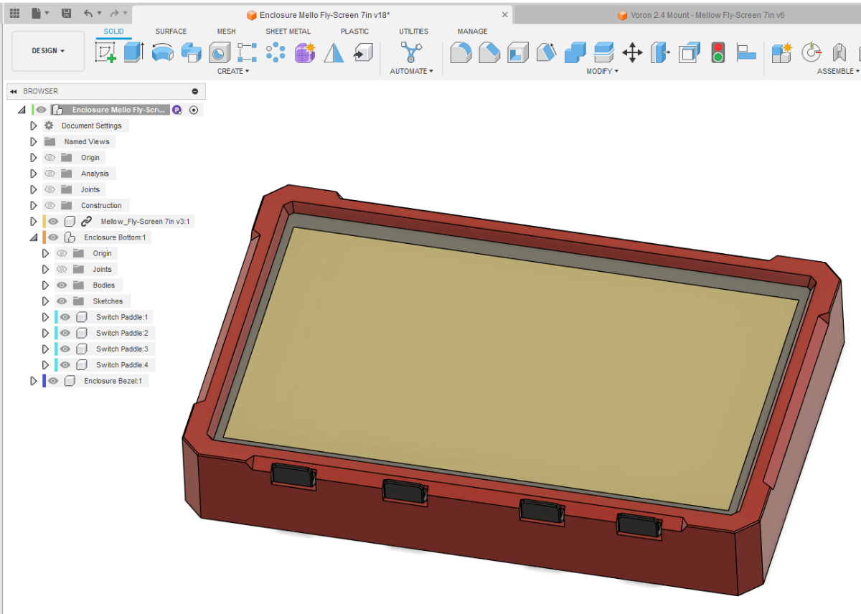Activate the root component radio button
The height and width of the screenshot is (614, 861).
(x=194, y=110)
